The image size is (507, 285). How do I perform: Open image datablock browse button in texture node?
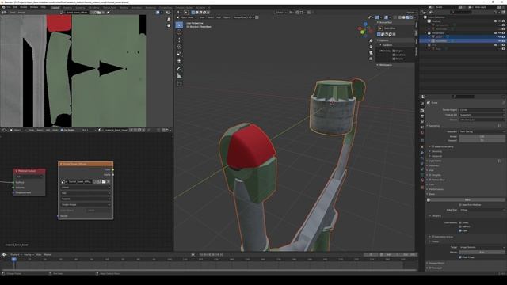coord(63,182)
